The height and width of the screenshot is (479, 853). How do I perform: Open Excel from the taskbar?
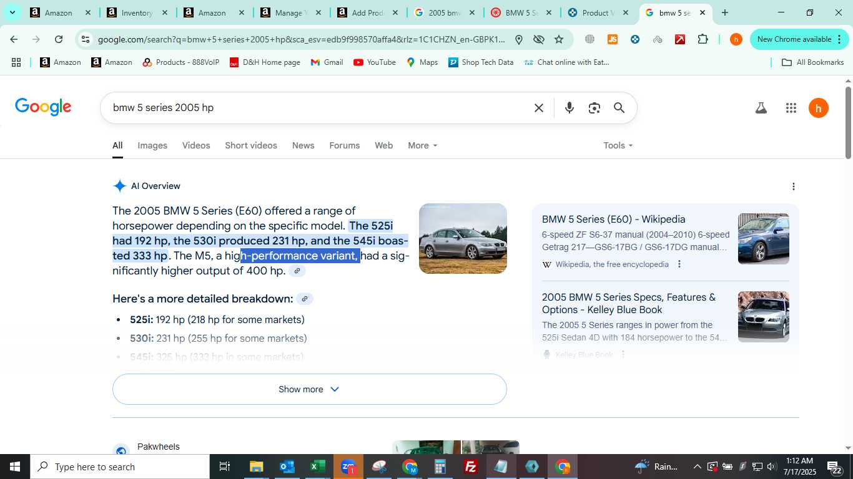point(318,467)
